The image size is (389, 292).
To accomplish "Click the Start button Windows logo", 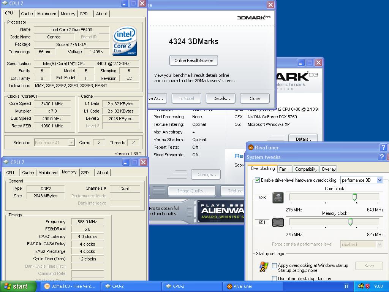I will [8, 286].
